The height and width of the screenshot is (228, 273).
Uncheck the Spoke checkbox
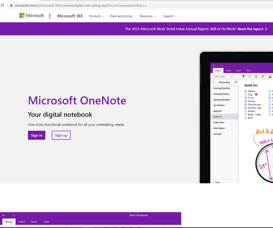(245, 91)
